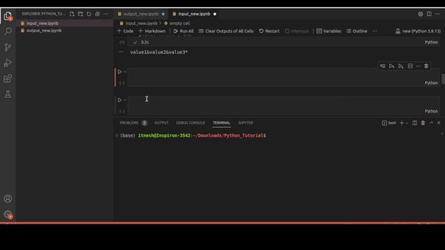
Task: Switch to input_new.ipynb editor tab
Action: pos(194,14)
